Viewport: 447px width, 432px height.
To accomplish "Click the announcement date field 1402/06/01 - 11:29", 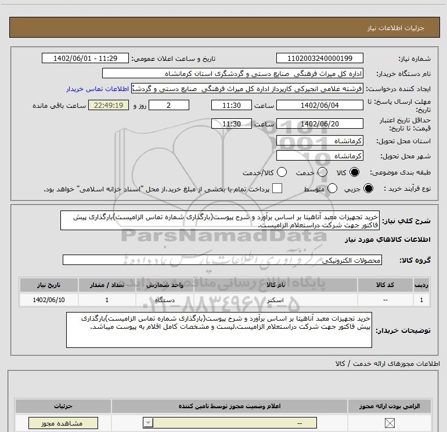I will click(85, 58).
